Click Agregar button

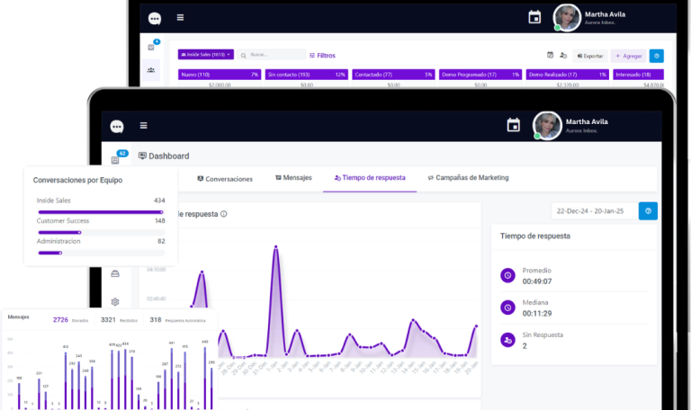point(628,56)
